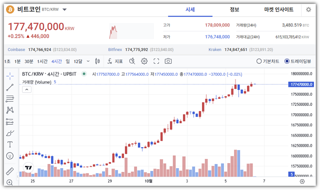Image resolution: width=320 pixels, height=190 pixels.
Task: Open chart settings gear in toolbar
Action: 144,61
